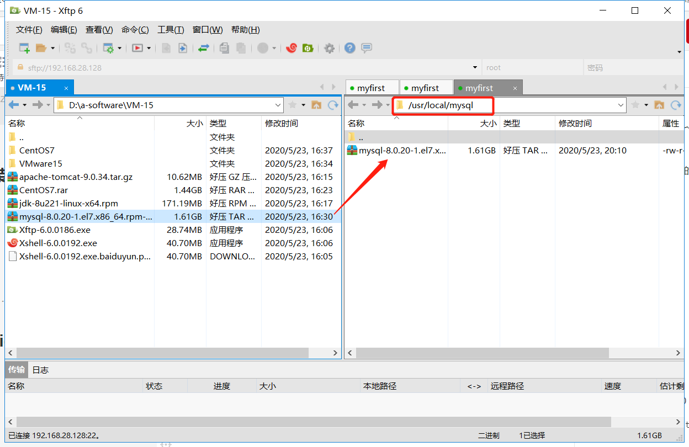Click the Session Properties icon with green gear
Screen dimensions: 689x447
point(108,48)
